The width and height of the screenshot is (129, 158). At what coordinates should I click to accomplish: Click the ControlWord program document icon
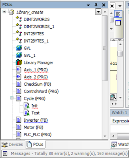19,91
